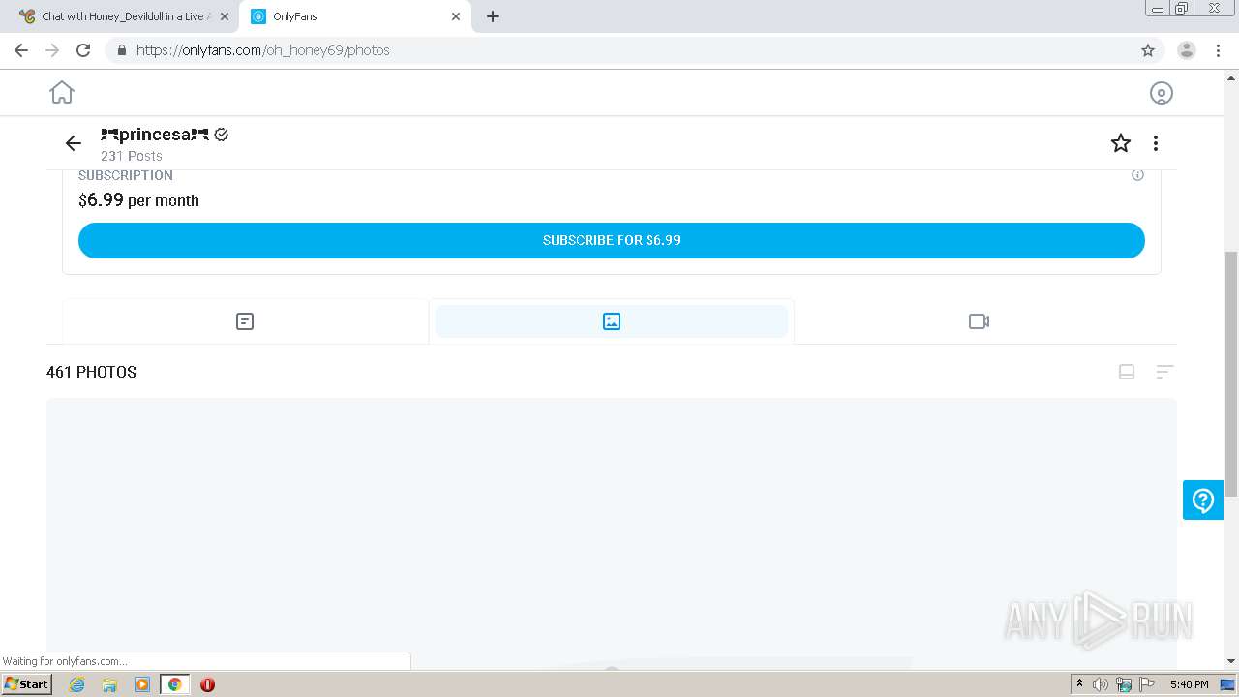Click the browser back button
Screen dimensions: 1239x697
pyautogui.click(x=21, y=50)
